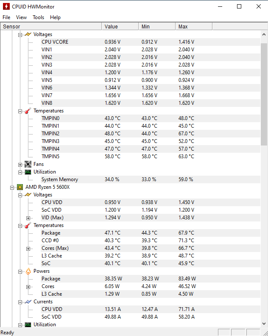The image size is (268, 336).
Task: Expand the Cores power entries
Action: tap(28, 287)
